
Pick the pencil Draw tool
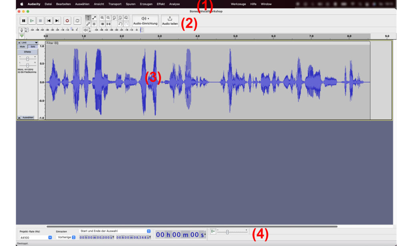tap(88, 24)
